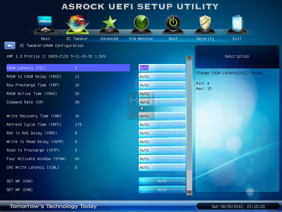The width and height of the screenshot is (282, 212).
Task: Switch to the OC Tweaker tab label
Action: [x=77, y=39]
